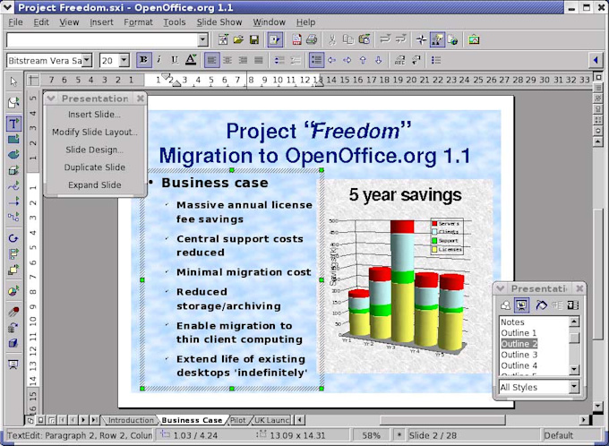The image size is (609, 446).
Task: Toggle the Text tool on the toolbar
Action: tap(13, 124)
